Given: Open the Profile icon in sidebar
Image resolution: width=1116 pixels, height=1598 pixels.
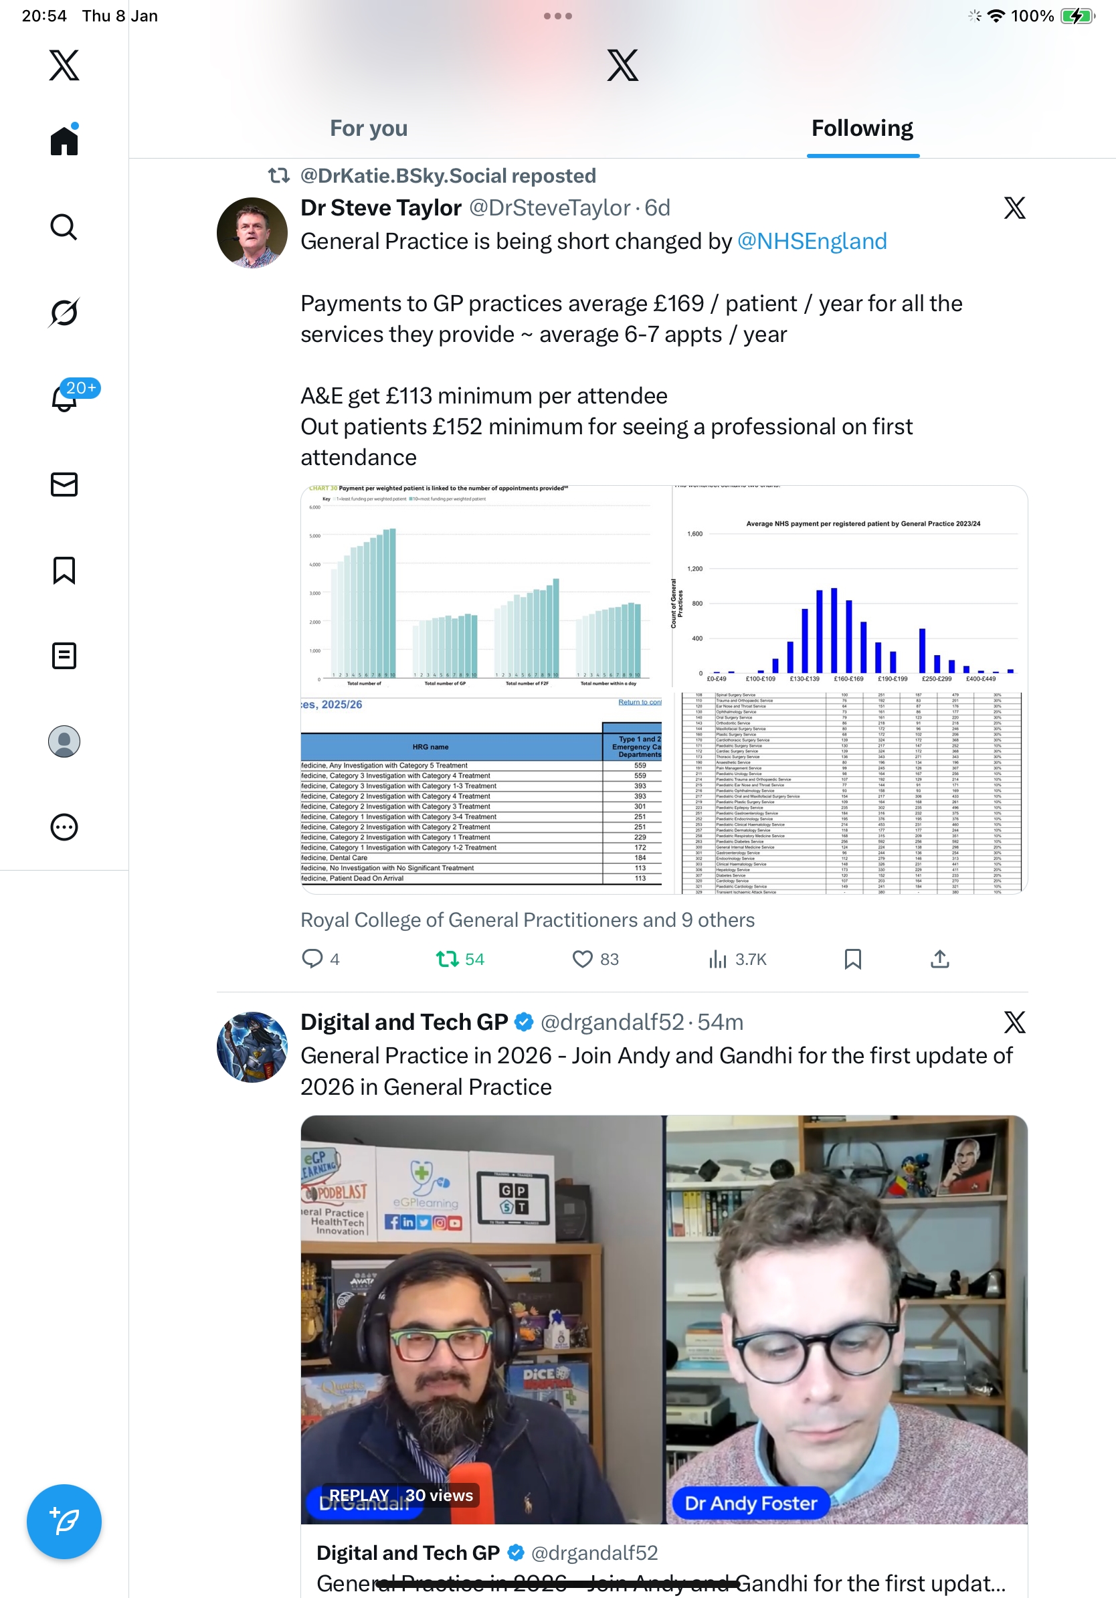Looking at the screenshot, I should (64, 741).
